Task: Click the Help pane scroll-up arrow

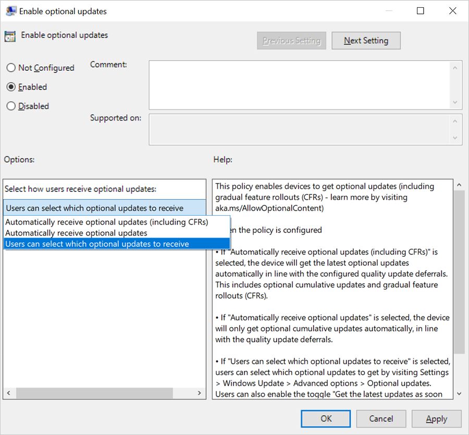Action: click(x=459, y=184)
